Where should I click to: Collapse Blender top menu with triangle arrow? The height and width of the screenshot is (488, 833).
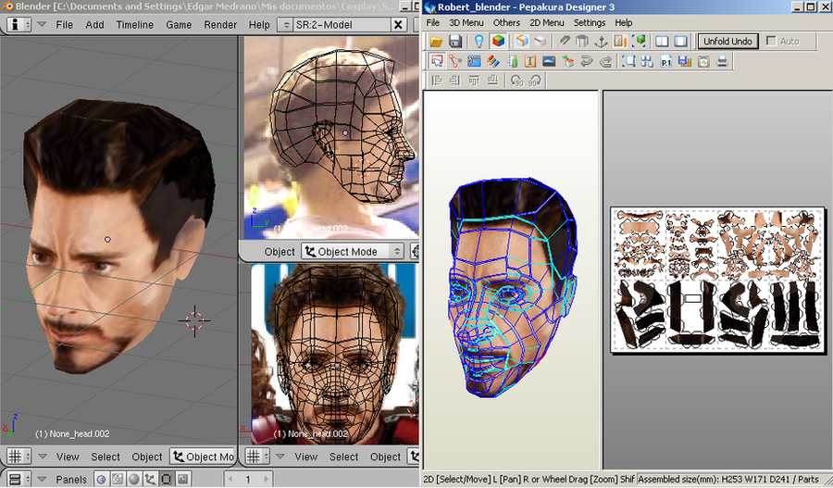click(x=42, y=24)
